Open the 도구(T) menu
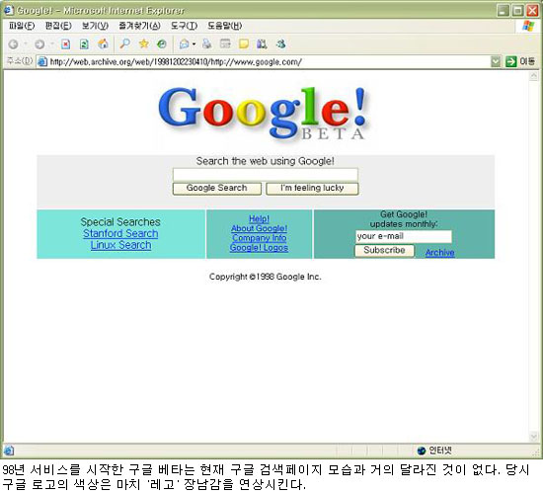543x494 pixels. pos(184,26)
